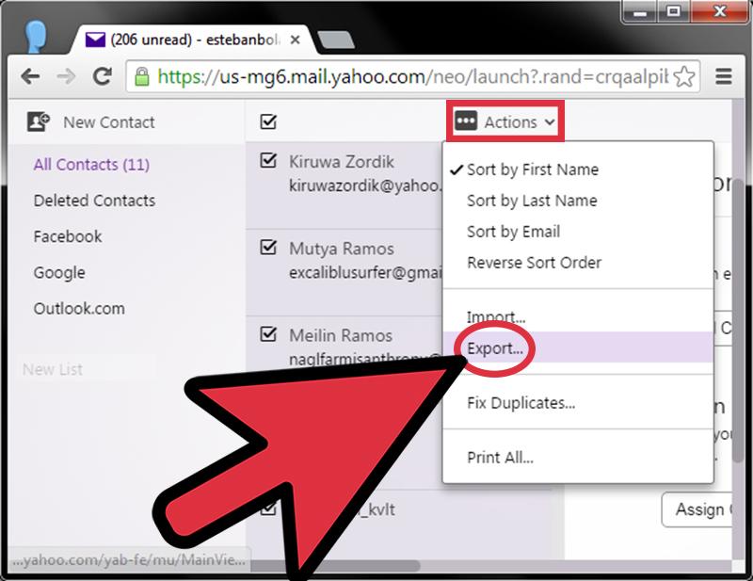The height and width of the screenshot is (581, 753).
Task: Collapse the Actions dropdown chevron
Action: (x=550, y=122)
